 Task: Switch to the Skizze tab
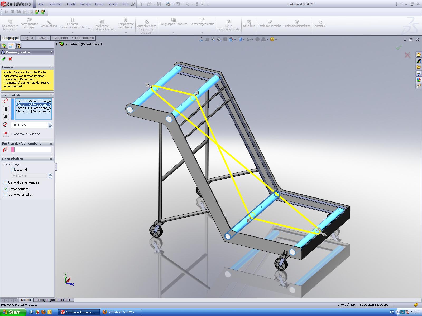(43, 38)
